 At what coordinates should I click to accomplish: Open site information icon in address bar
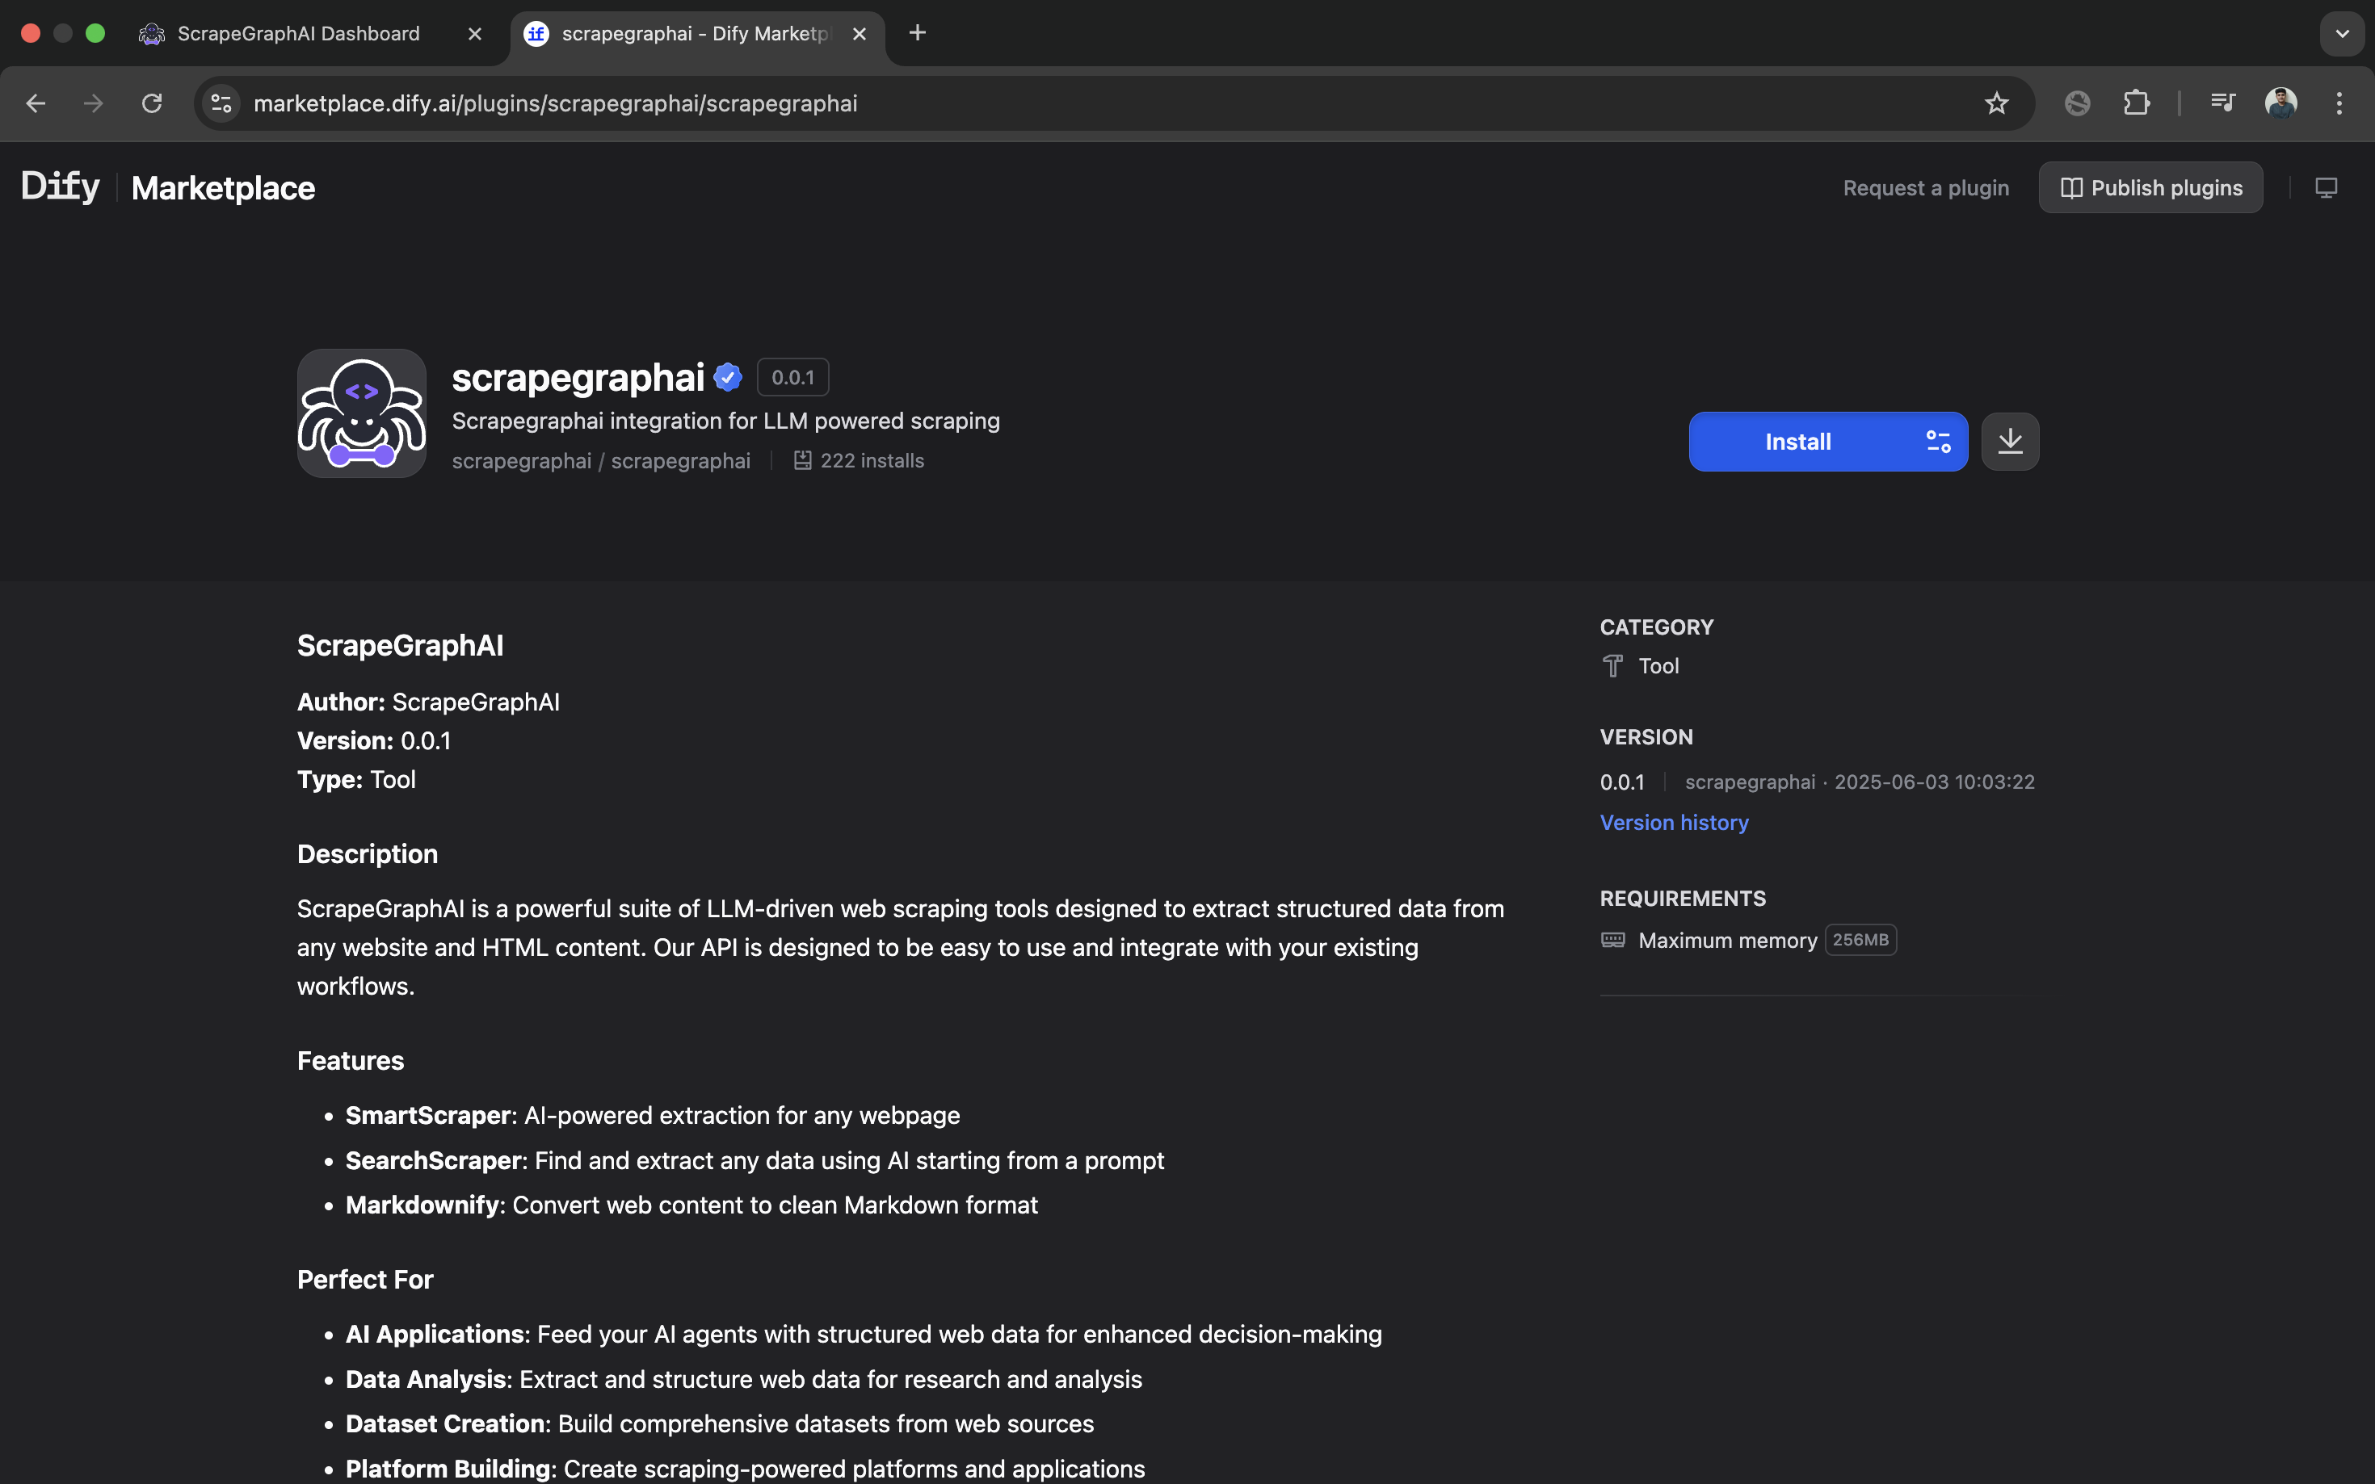221,103
